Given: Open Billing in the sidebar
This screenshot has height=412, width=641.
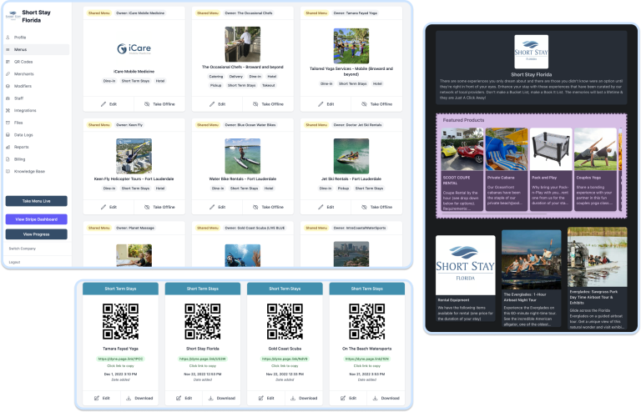Looking at the screenshot, I should click(x=20, y=159).
